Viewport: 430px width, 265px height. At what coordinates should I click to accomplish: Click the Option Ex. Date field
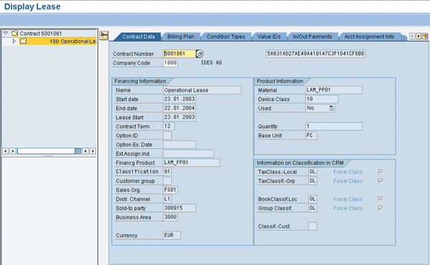point(179,145)
